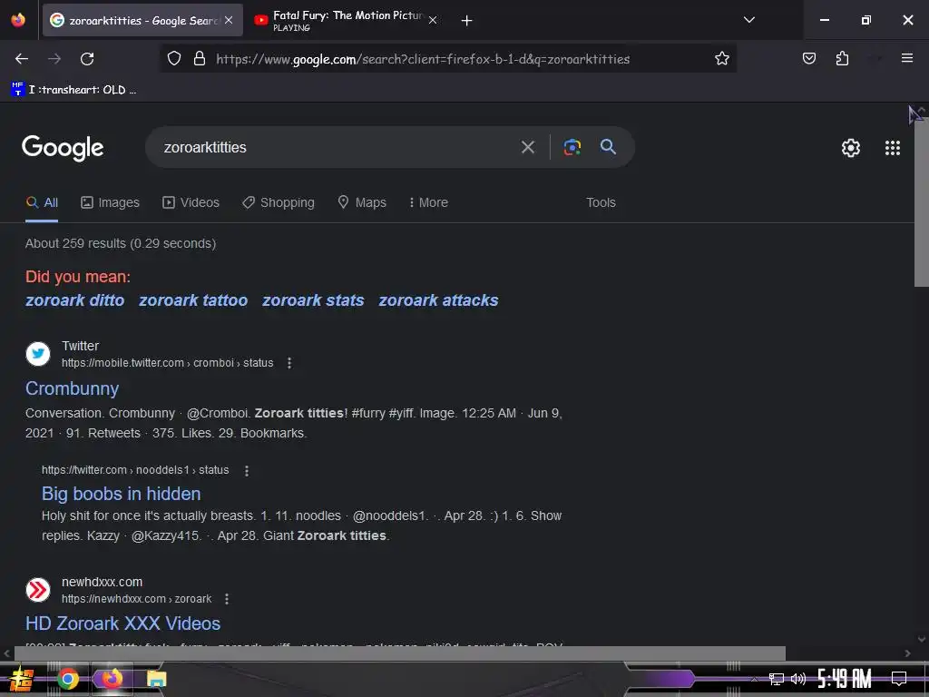Select the All results tab
Screen dimensions: 929x697
[42, 202]
